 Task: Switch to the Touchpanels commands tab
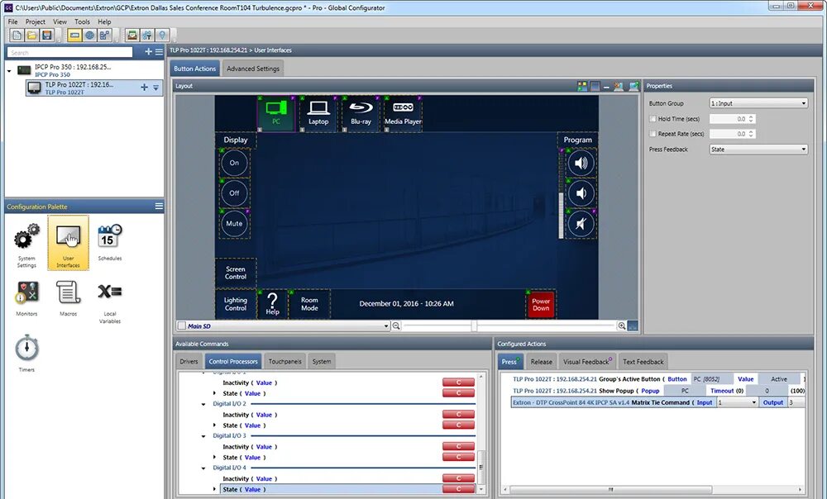click(x=284, y=362)
